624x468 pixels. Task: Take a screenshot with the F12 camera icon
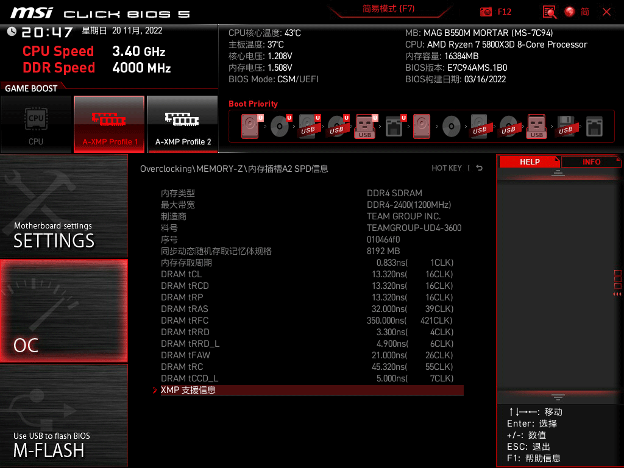486,12
